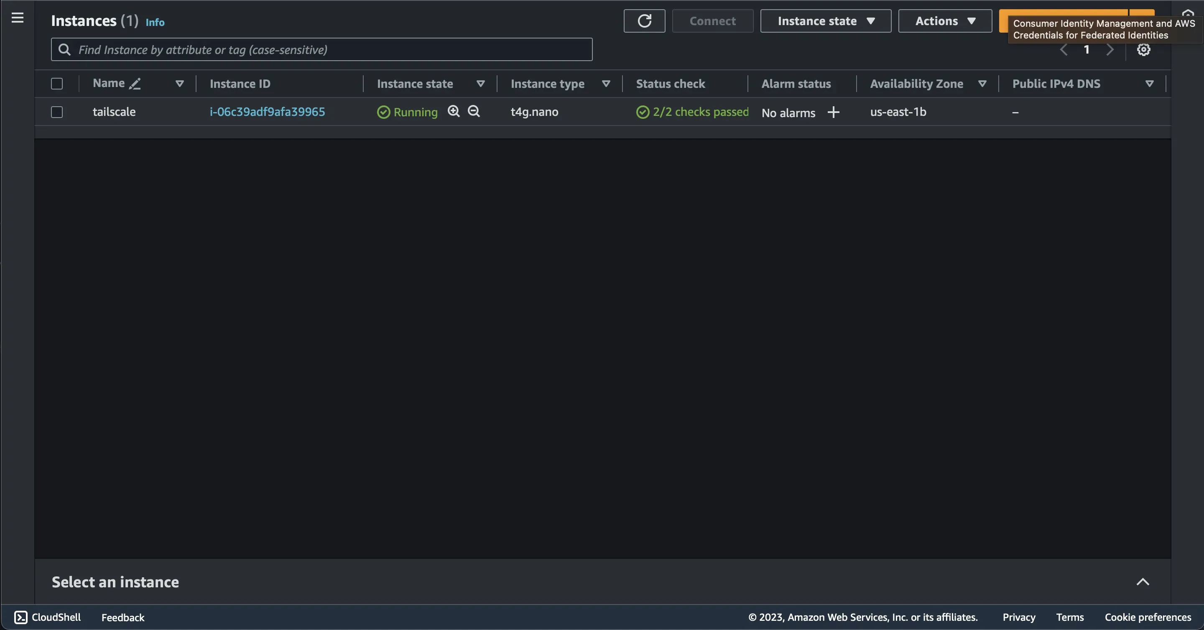Click the zoom-in magnifier beside Running
The image size is (1204, 630).
point(453,111)
